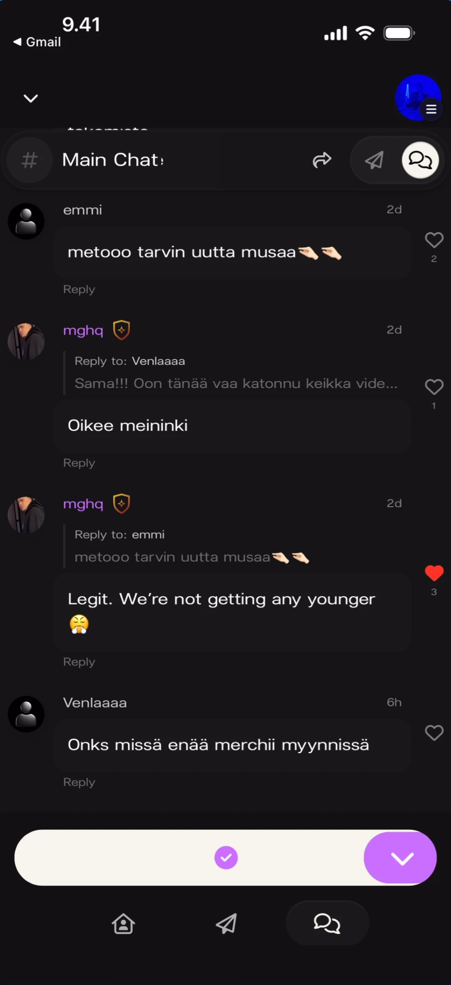Screen dimensions: 451x985
Task: Select the paper plane icon in the header
Action: coord(374,160)
